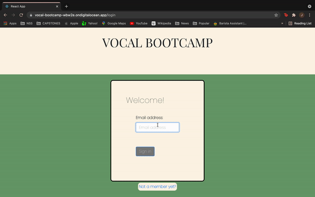This screenshot has height=197, width=315.
Task: Open the Apple bookmark
Action: pyautogui.click(x=71, y=23)
